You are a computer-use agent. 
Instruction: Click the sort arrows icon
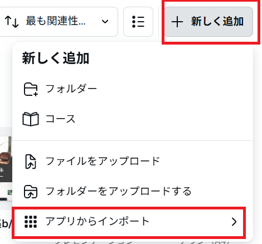pos(12,22)
